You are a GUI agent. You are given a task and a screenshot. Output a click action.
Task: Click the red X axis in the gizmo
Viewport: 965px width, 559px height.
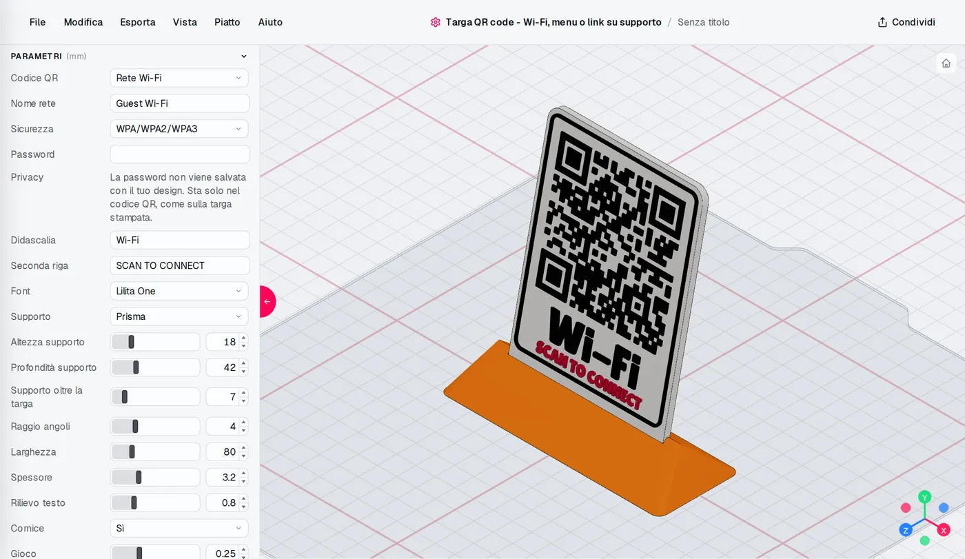(944, 529)
